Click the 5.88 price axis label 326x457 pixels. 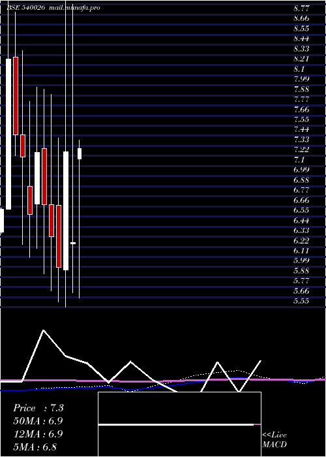[x=301, y=271]
